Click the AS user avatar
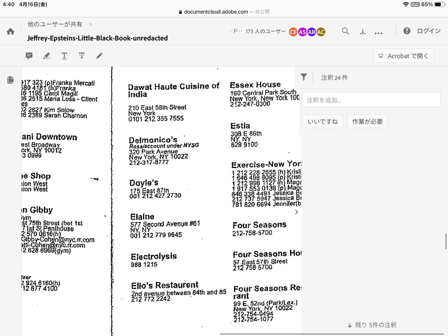The height and width of the screenshot is (336, 448). tap(302, 32)
